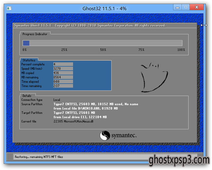This screenshot has height=170, width=212.
Task: Click the Ghost32 app icon in title bar
Action: pyautogui.click(x=9, y=8)
